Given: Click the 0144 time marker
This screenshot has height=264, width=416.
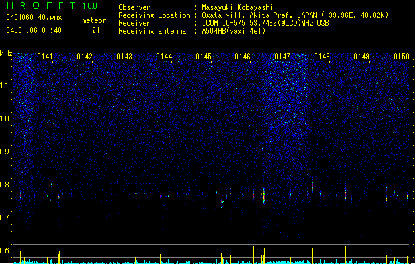Looking at the screenshot, I should coord(164,57).
